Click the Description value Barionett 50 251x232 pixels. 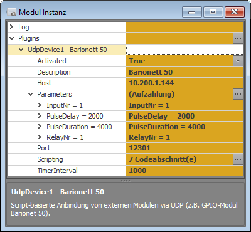click(151, 72)
